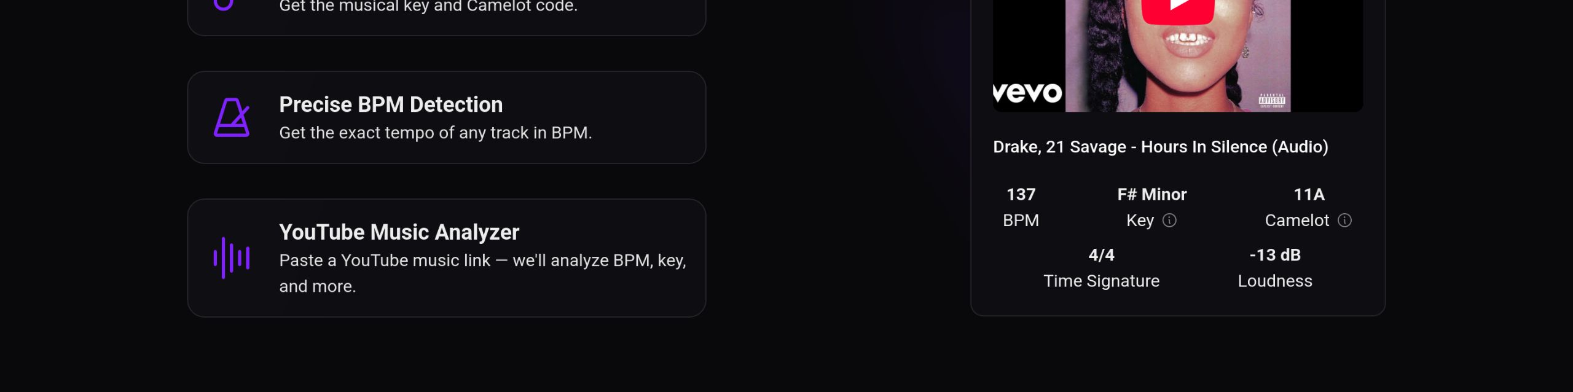Click the Drake, 21 Savage song title
Screen dimensions: 1573x392
pos(1160,147)
